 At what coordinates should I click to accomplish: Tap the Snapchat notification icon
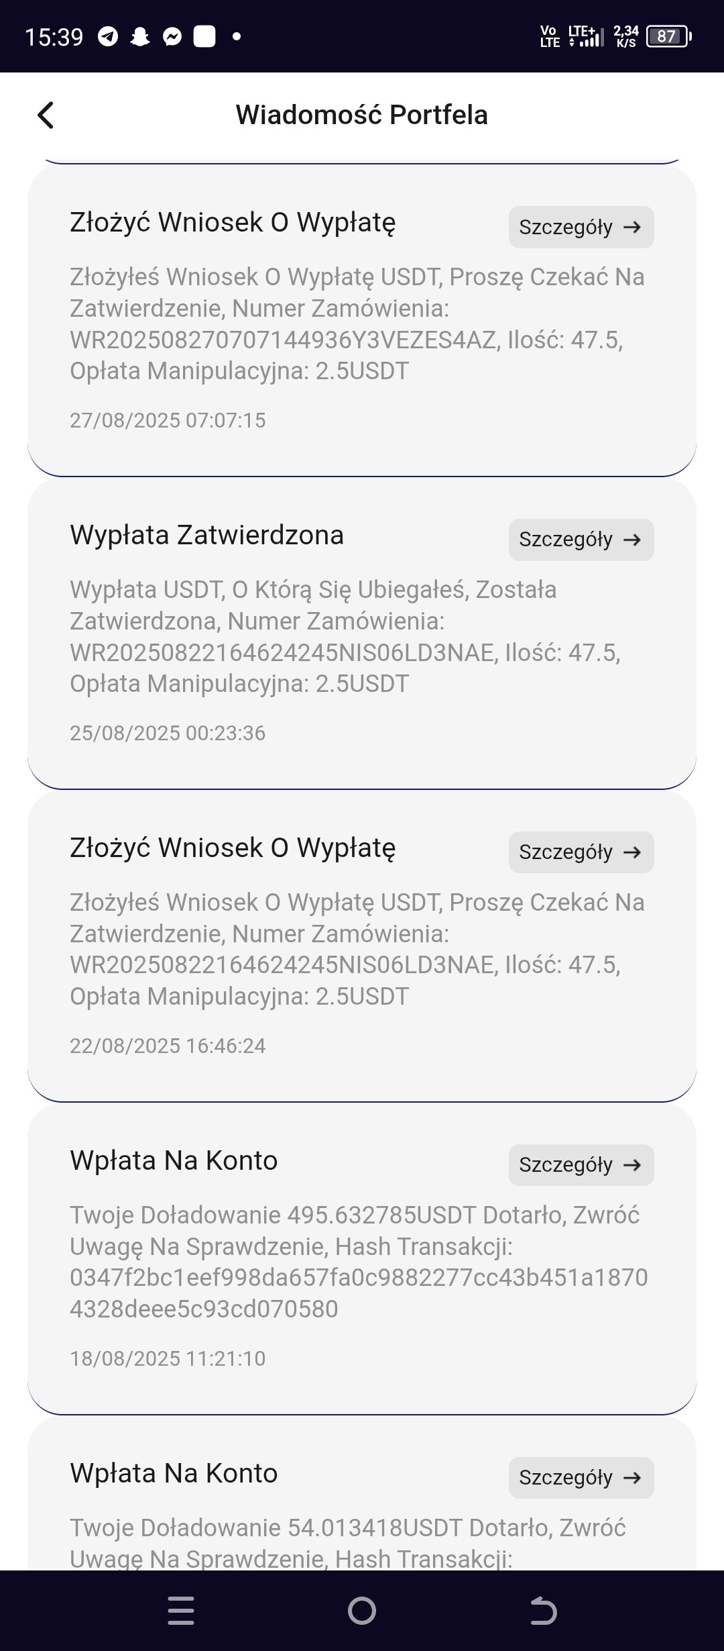(x=140, y=37)
